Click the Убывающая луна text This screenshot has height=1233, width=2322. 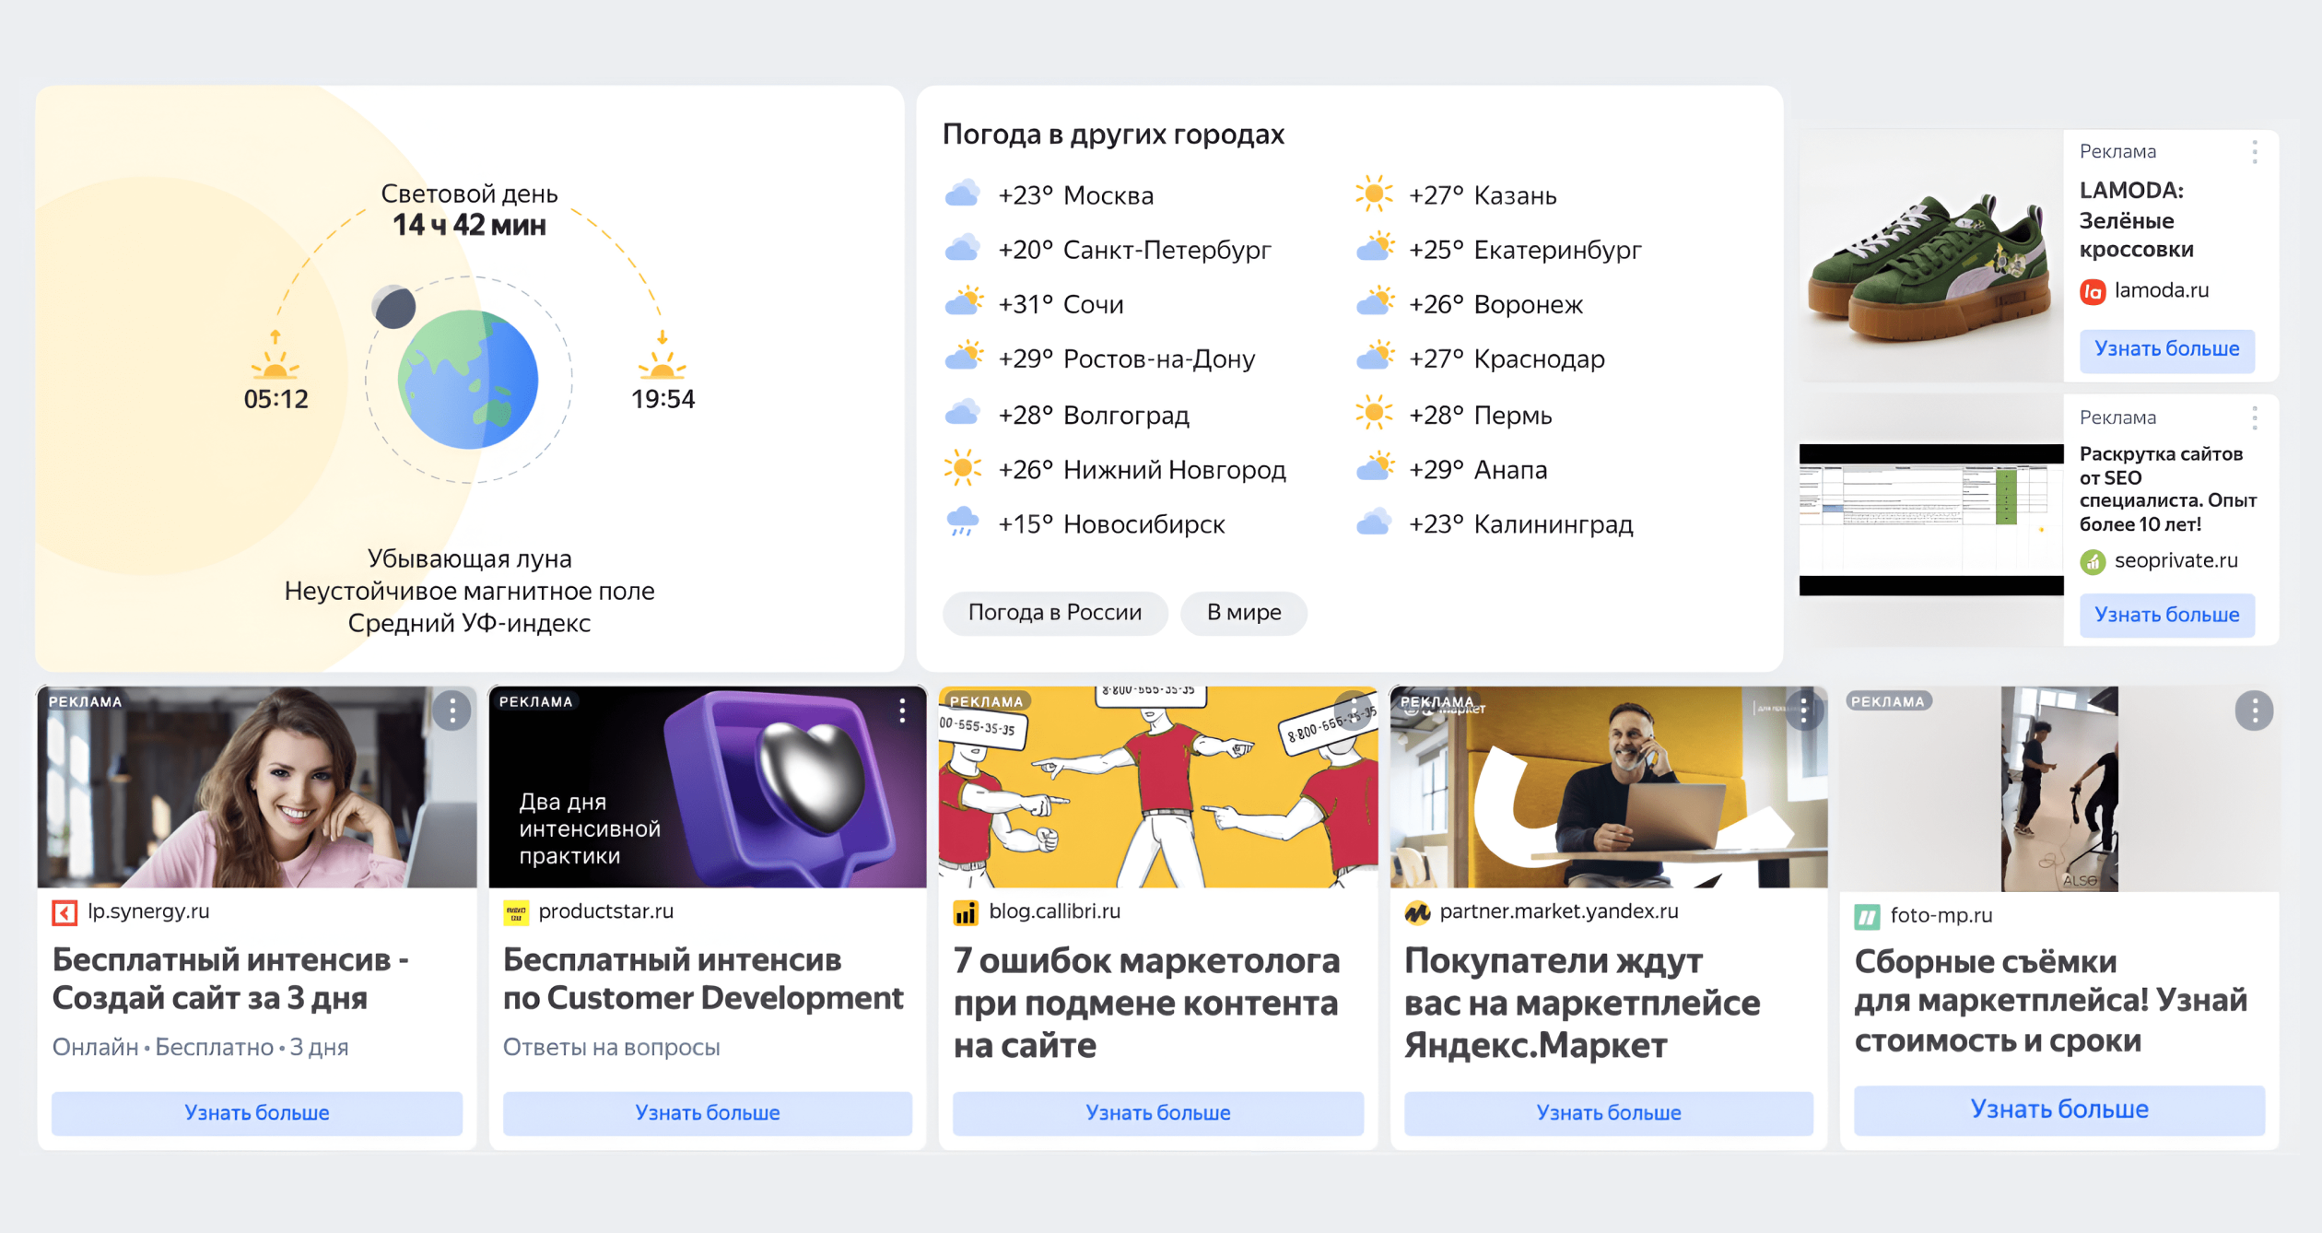(469, 559)
